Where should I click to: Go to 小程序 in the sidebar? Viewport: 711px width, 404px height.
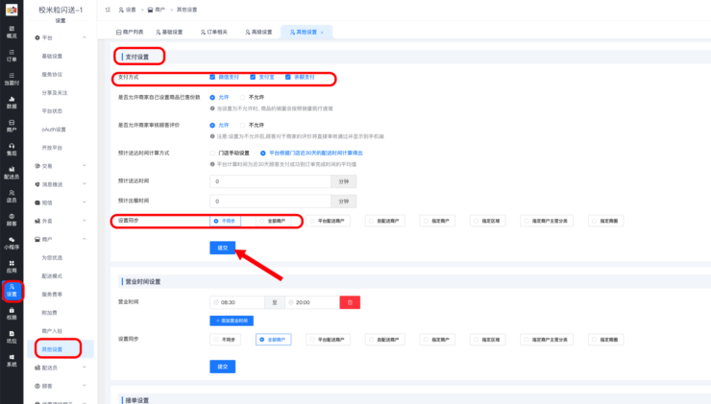point(12,240)
